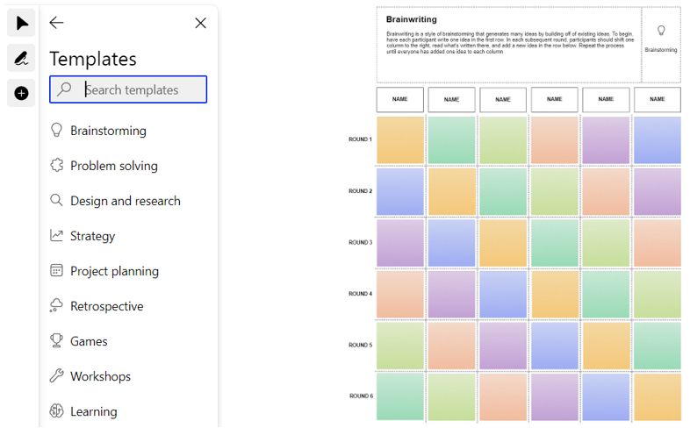
Task: Select the pointer arrow tool
Action: point(22,23)
